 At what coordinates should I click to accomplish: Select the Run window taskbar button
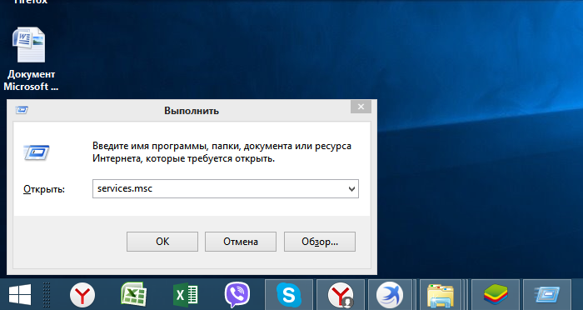pos(547,295)
